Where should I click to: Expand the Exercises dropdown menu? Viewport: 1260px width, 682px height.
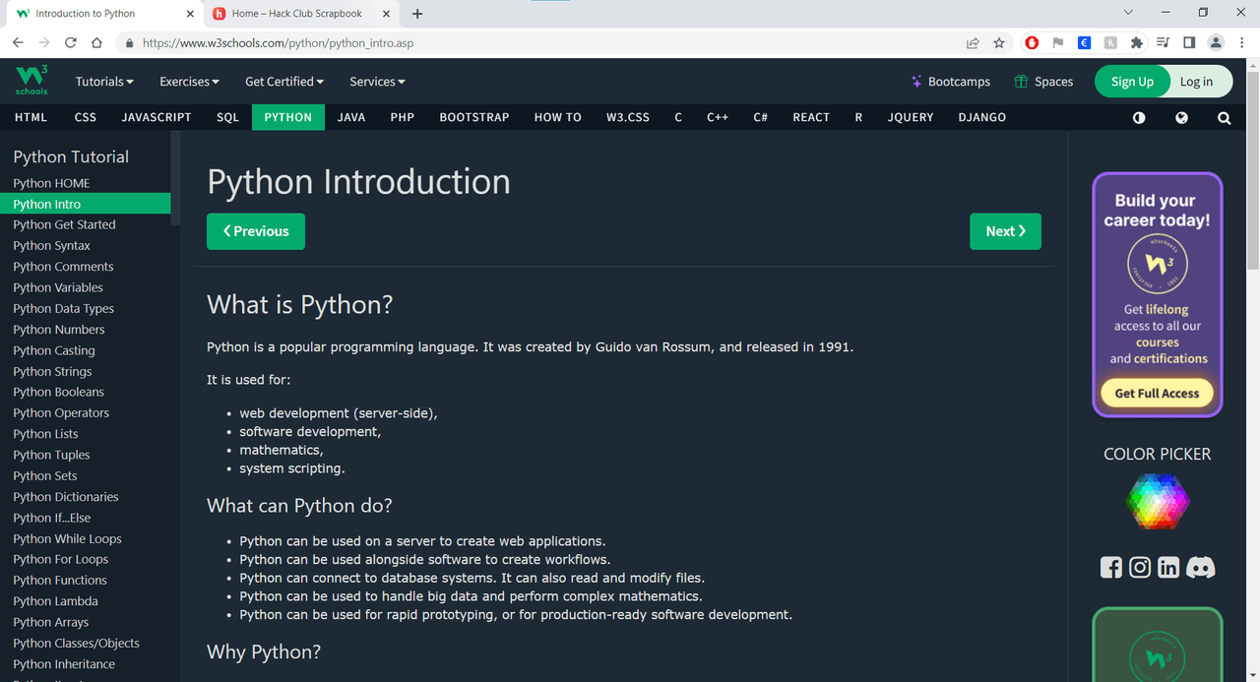[189, 82]
